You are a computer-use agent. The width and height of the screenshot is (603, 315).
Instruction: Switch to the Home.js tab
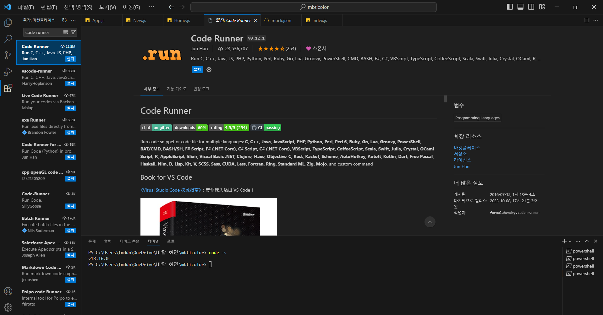point(184,20)
